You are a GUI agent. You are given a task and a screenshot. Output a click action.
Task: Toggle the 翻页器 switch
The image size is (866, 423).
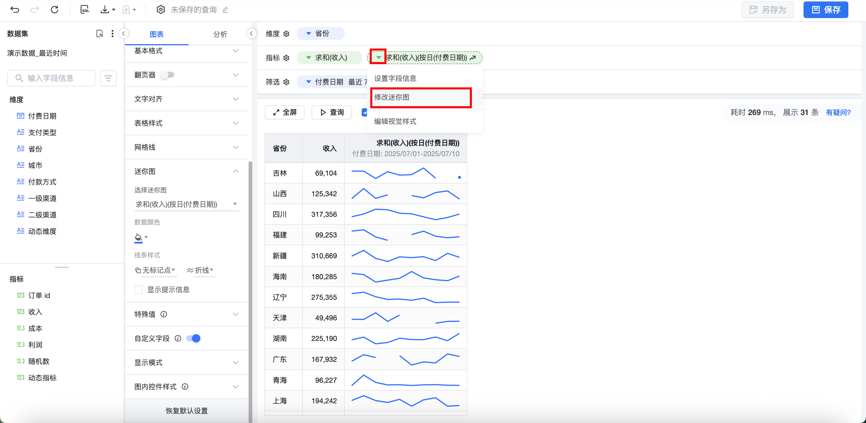click(x=167, y=75)
